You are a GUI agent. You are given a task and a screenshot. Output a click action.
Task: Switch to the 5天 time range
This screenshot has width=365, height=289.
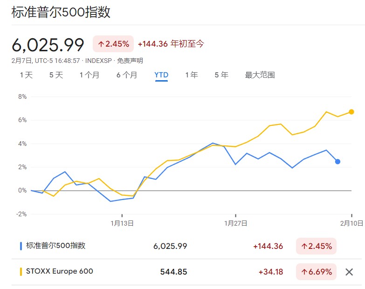click(56, 75)
